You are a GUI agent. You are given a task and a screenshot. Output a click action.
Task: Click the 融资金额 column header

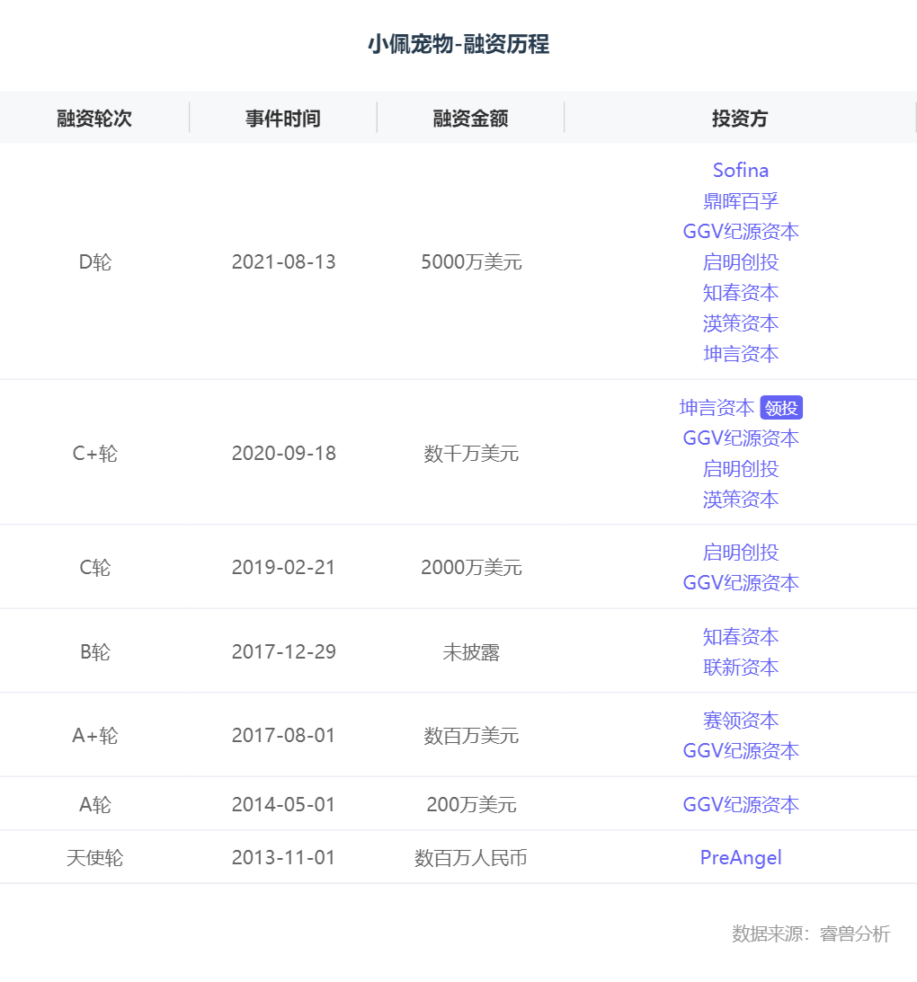pyautogui.click(x=470, y=119)
